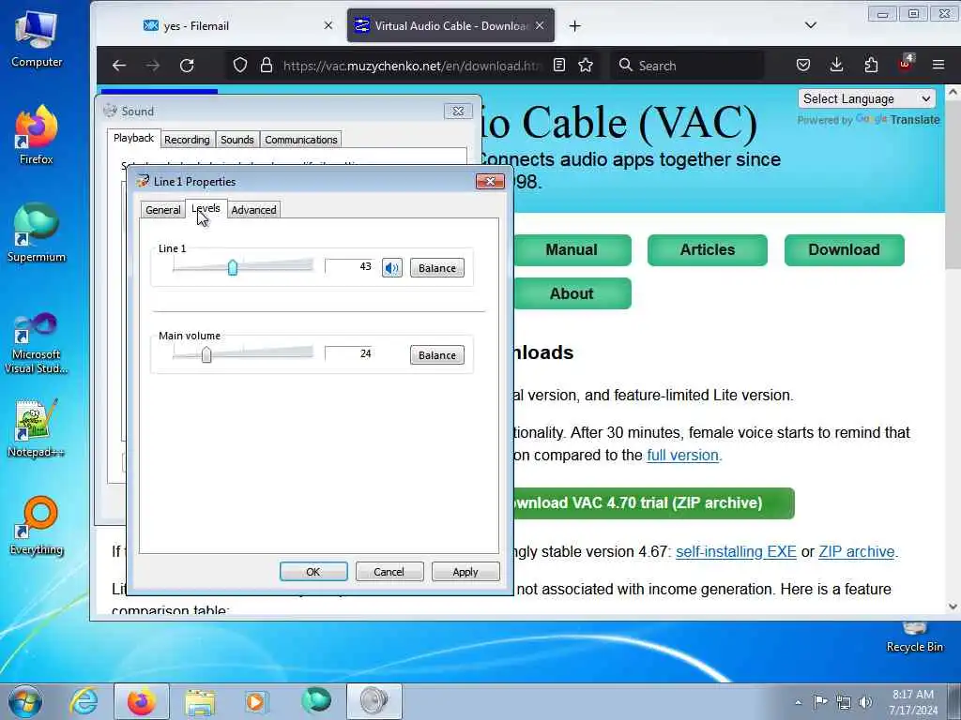Select Everything desktop shortcut

(37, 527)
